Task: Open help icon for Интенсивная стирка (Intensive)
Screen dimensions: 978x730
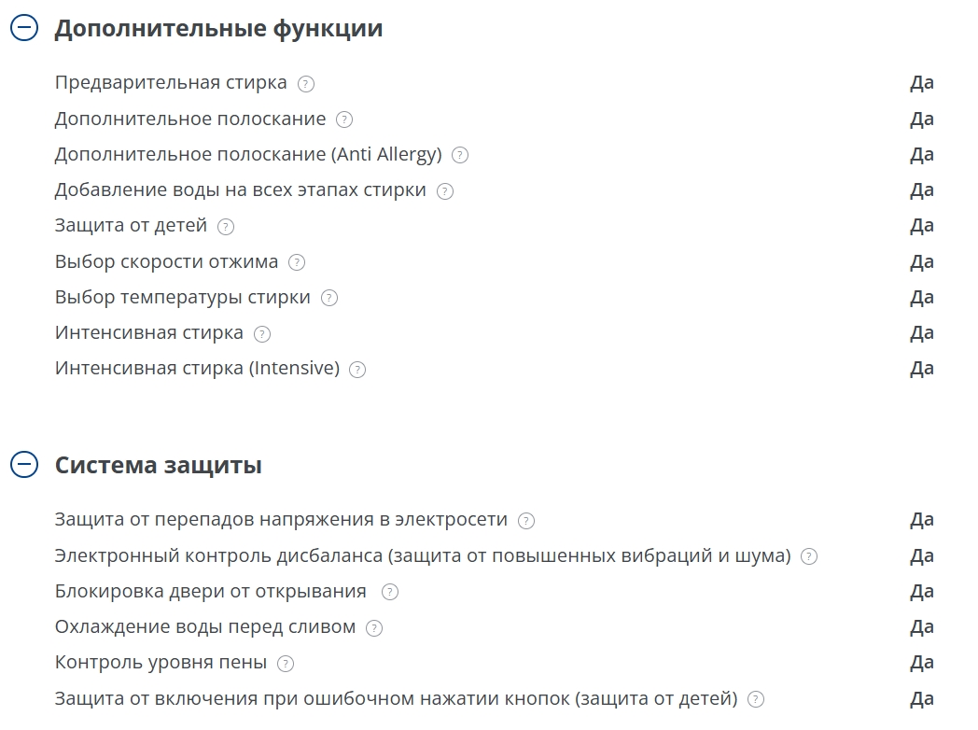Action: tap(357, 370)
